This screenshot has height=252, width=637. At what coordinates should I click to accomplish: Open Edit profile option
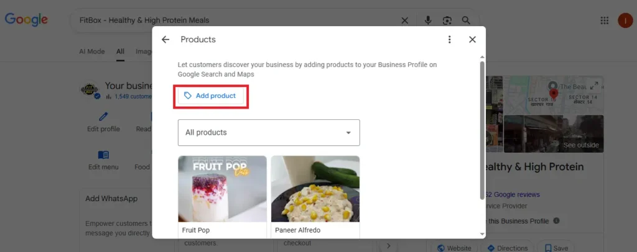pos(104,122)
